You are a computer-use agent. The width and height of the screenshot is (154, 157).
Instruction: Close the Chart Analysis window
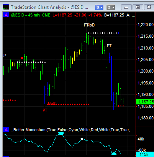click(149, 7)
